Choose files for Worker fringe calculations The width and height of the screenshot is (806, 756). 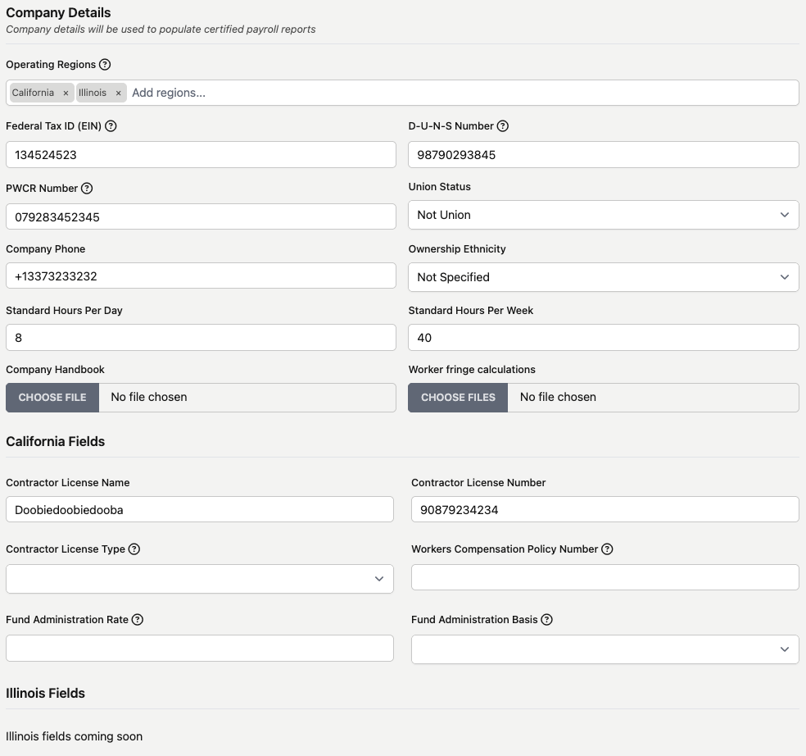458,398
